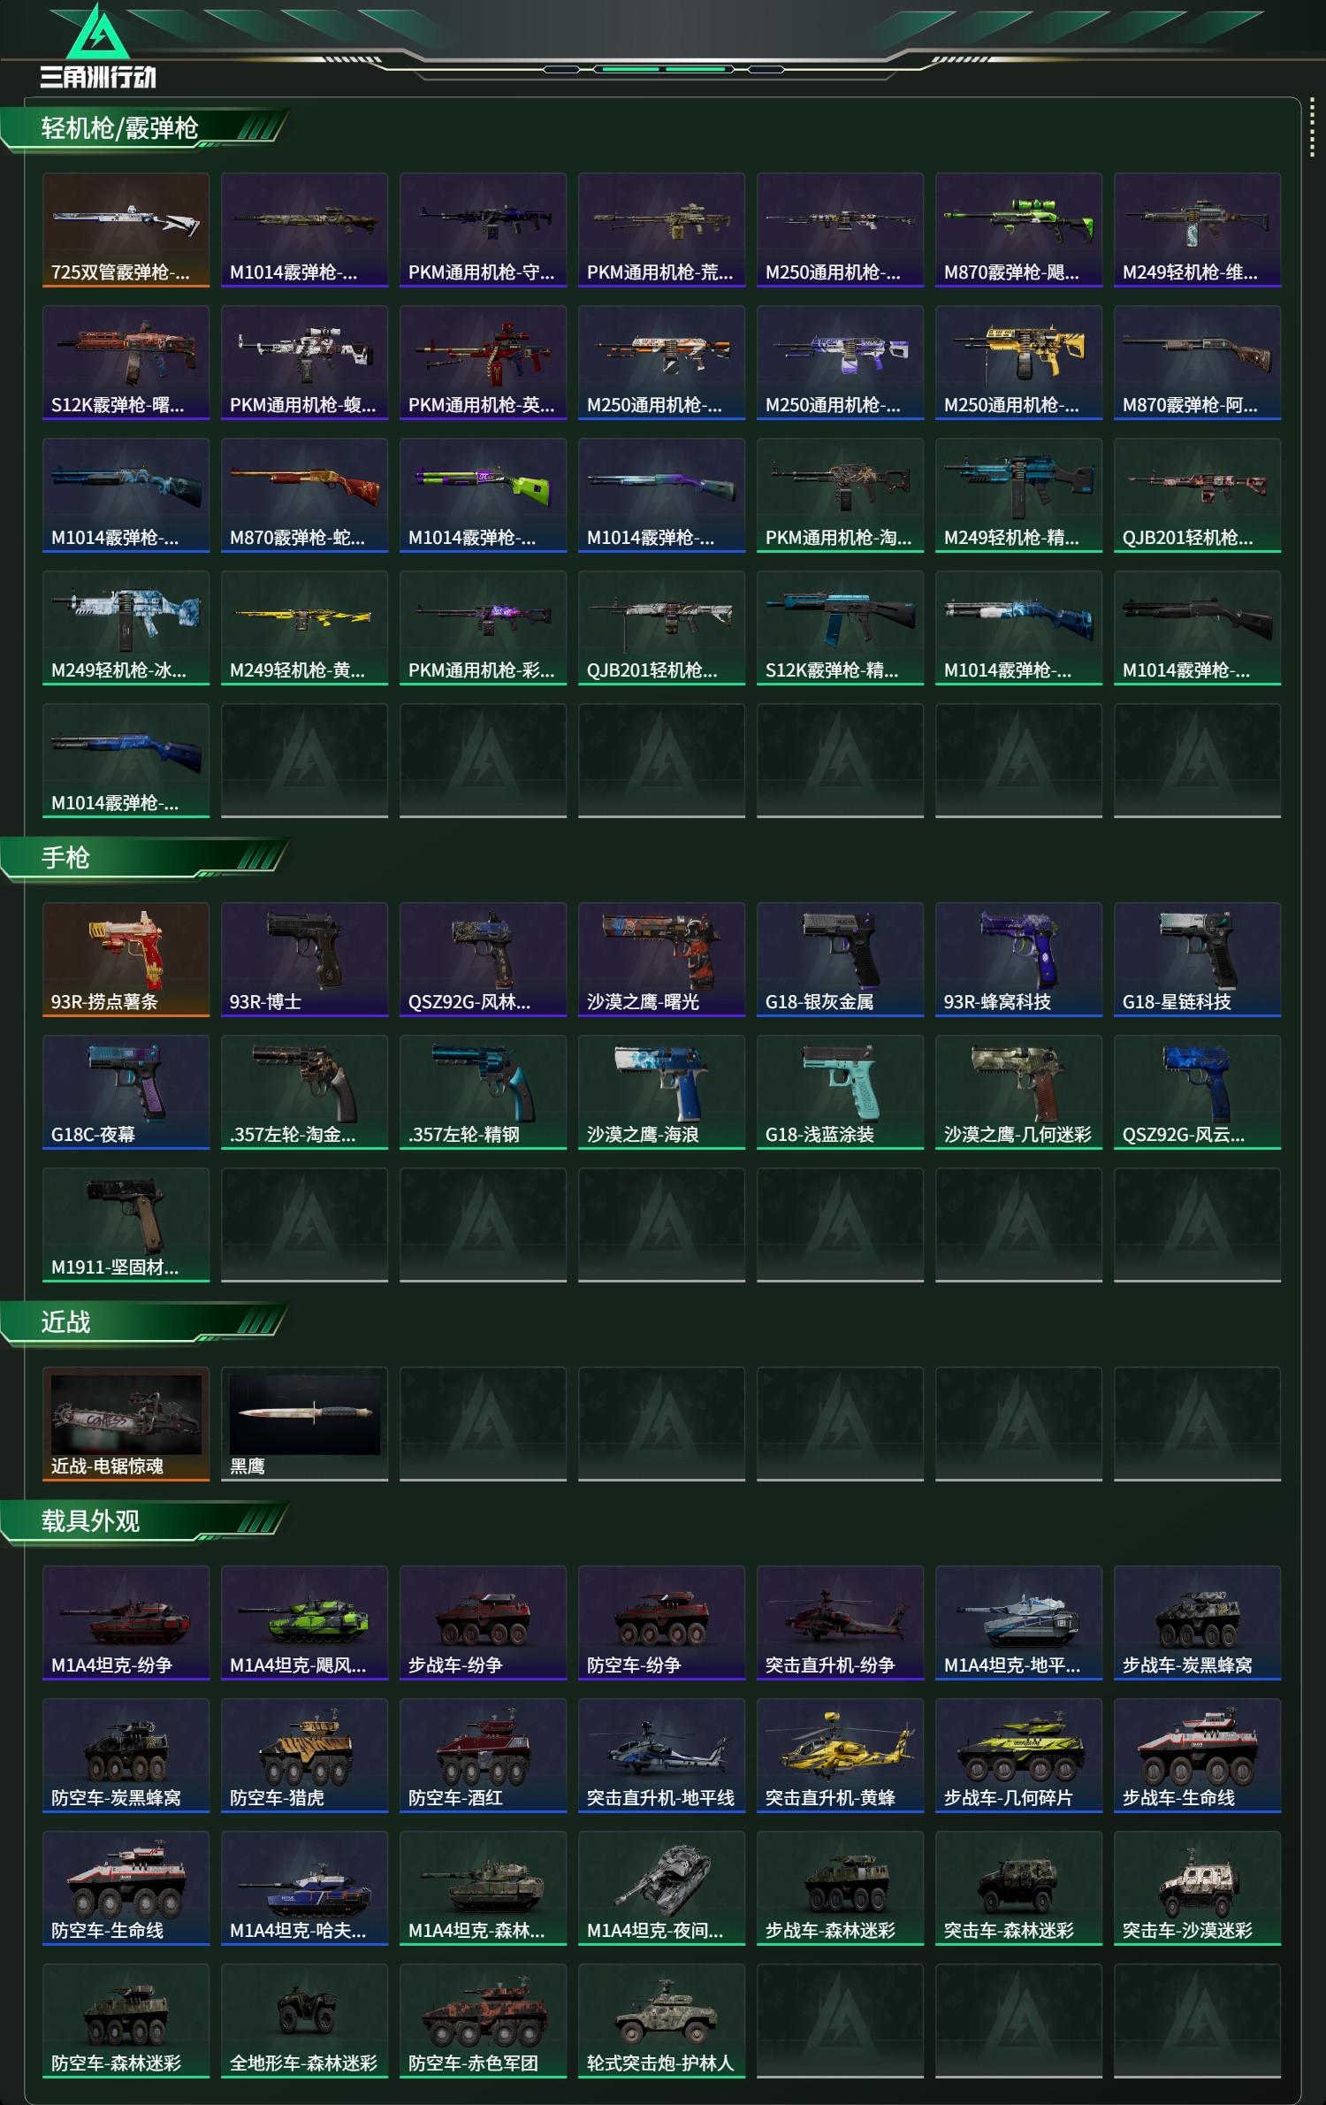Open the 93R-捞点薯条 pistol skin
Viewport: 1326px width, 2105px height.
[126, 960]
